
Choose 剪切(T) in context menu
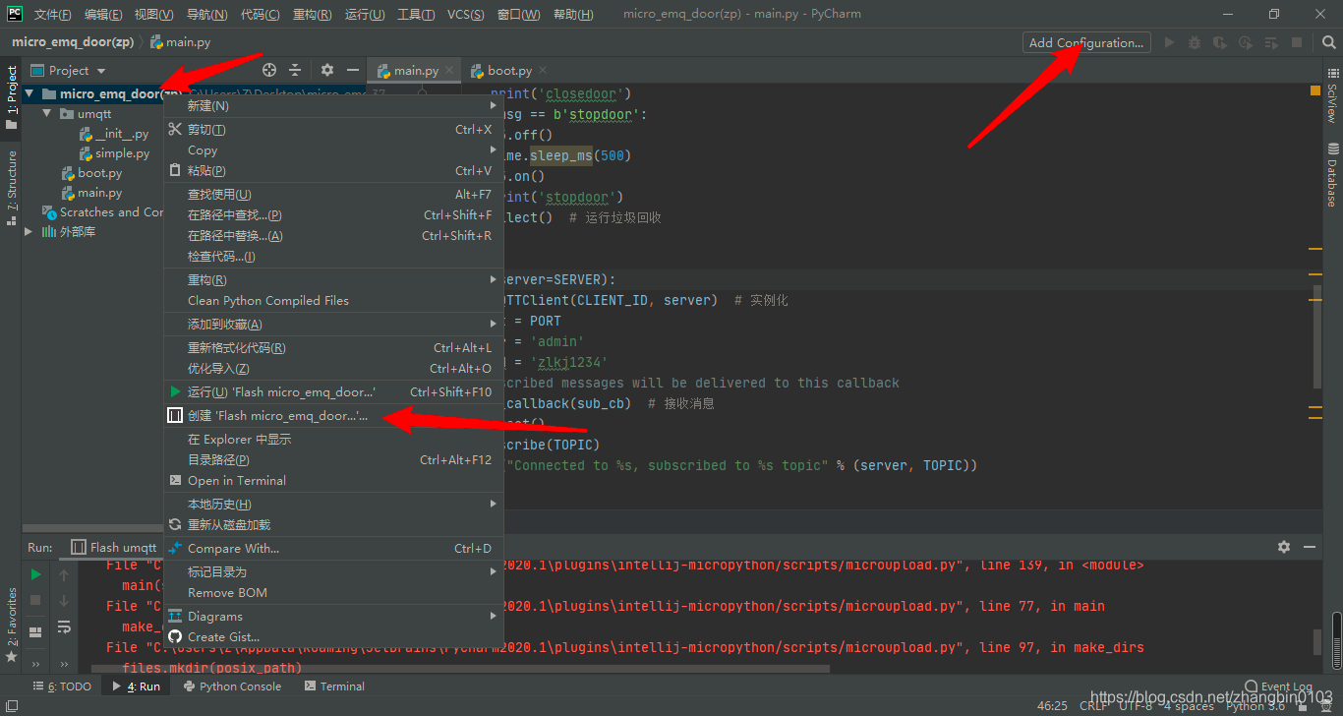click(333, 130)
